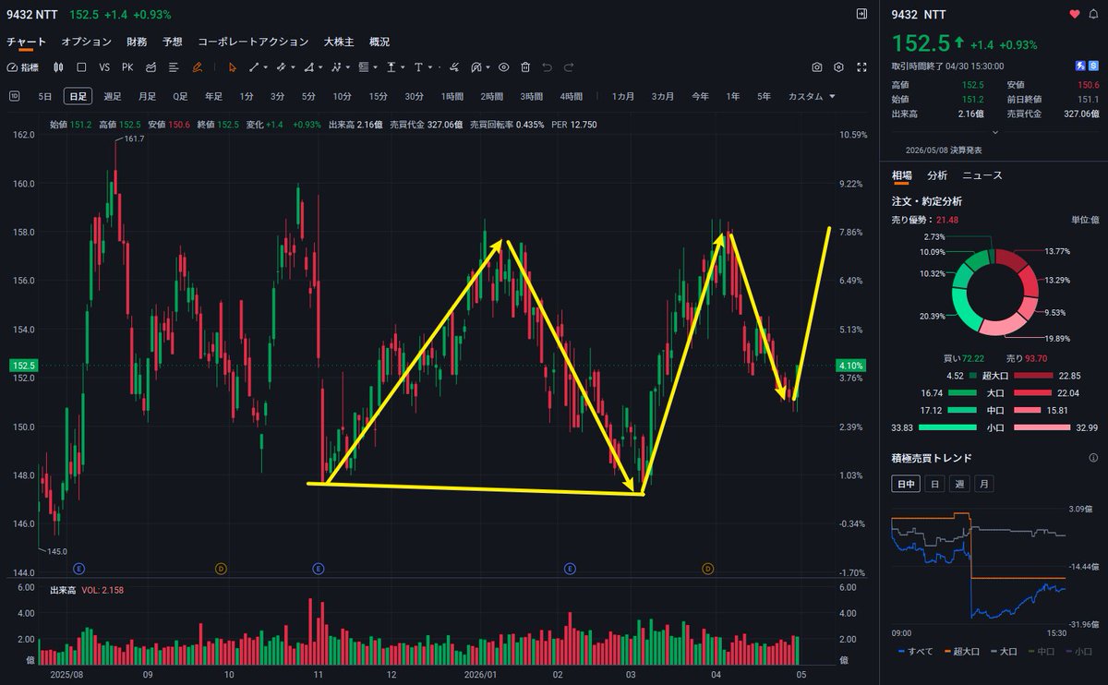Click the lines list icon in toolbar
The image size is (1108, 685).
point(174,67)
